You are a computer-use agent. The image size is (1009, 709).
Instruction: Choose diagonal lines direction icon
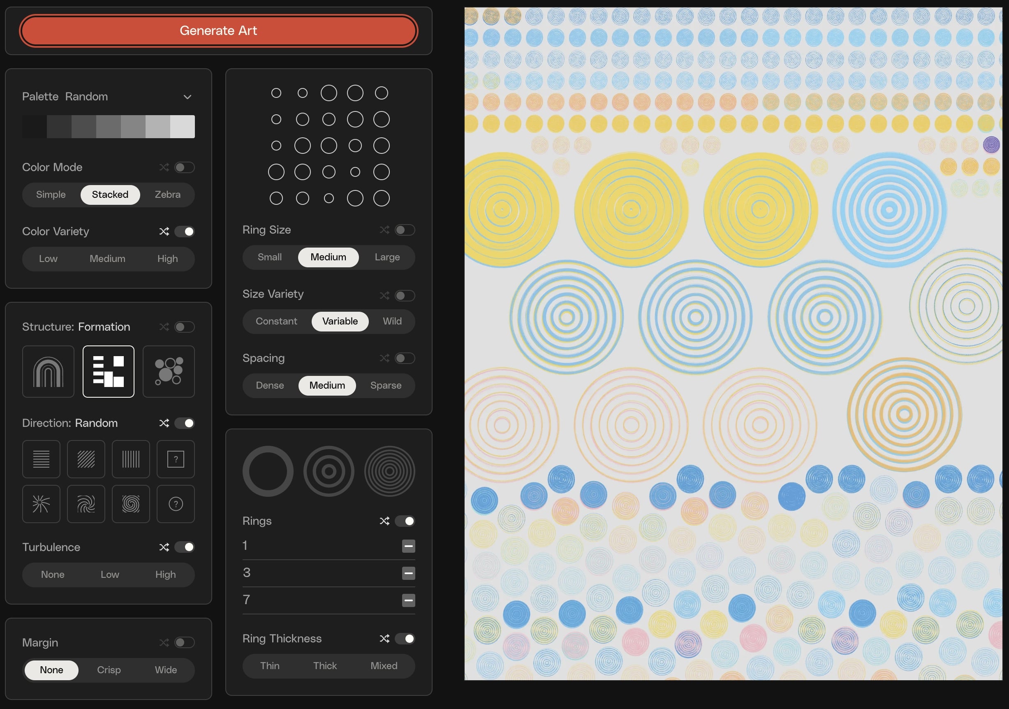pyautogui.click(x=86, y=459)
